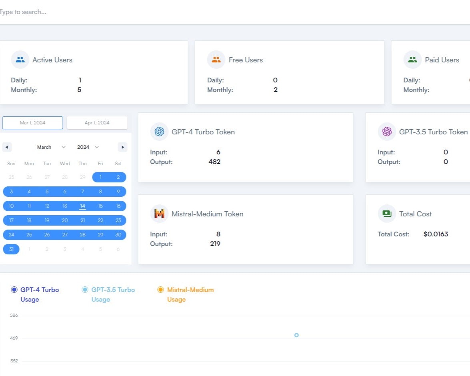Viewport: 470px width, 376px height.
Task: Click the Total Cost money icon
Action: pos(386,213)
